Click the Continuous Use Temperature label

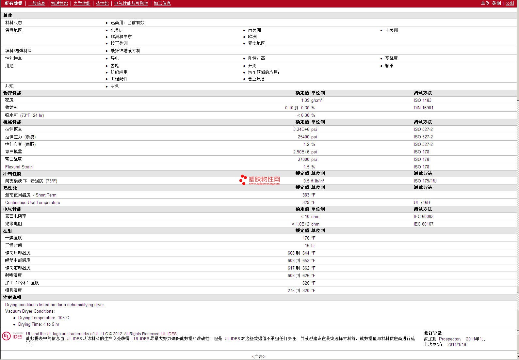33,202
